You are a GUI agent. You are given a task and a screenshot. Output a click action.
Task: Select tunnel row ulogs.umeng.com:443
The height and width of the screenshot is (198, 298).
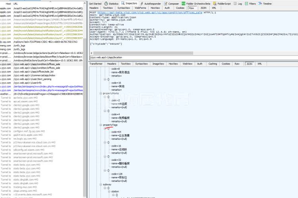pyautogui.click(x=41, y=191)
